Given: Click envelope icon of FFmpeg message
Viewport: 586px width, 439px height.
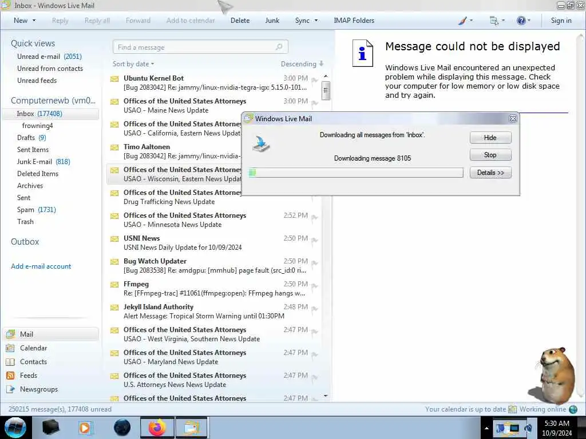Looking at the screenshot, I should (x=114, y=285).
